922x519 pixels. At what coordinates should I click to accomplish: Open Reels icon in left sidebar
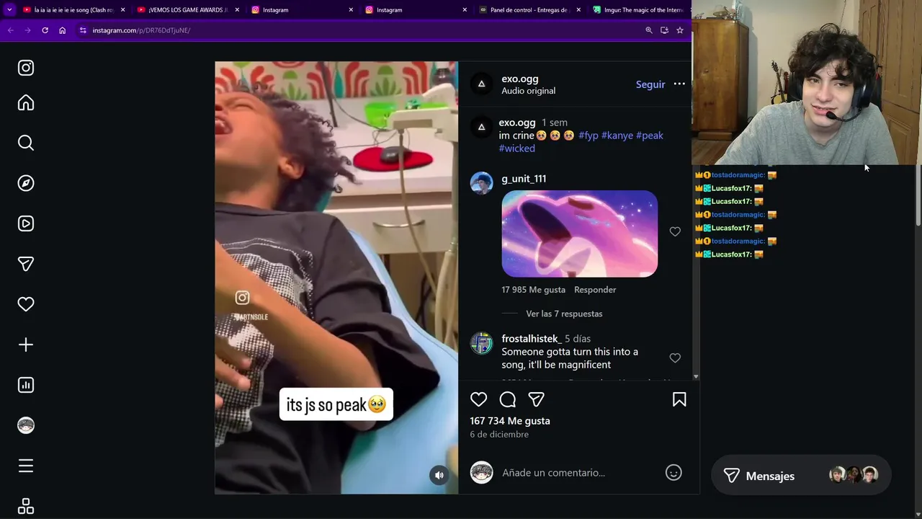pyautogui.click(x=26, y=223)
